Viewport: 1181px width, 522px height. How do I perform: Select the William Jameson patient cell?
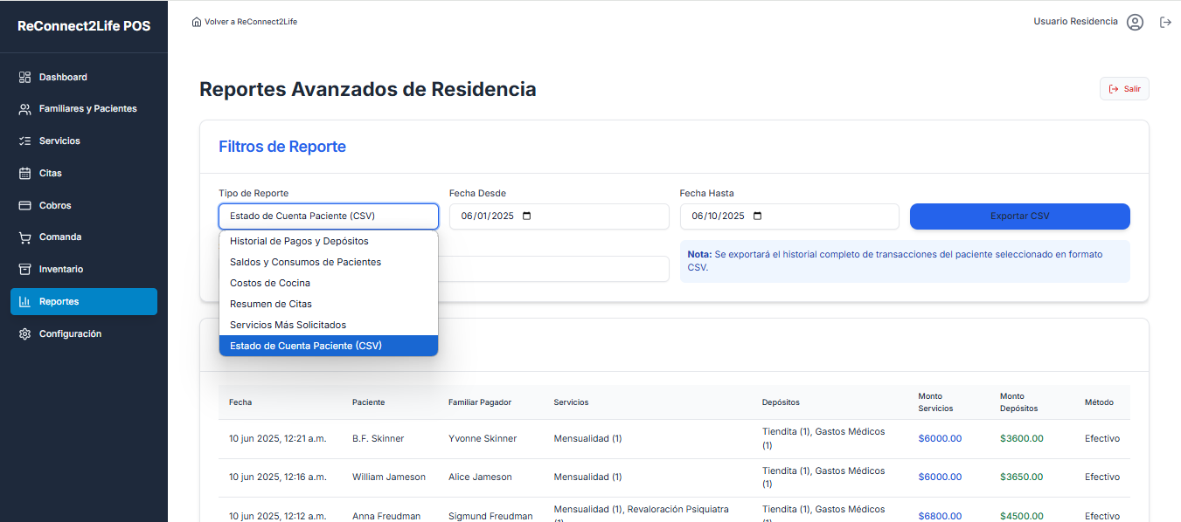(x=389, y=477)
